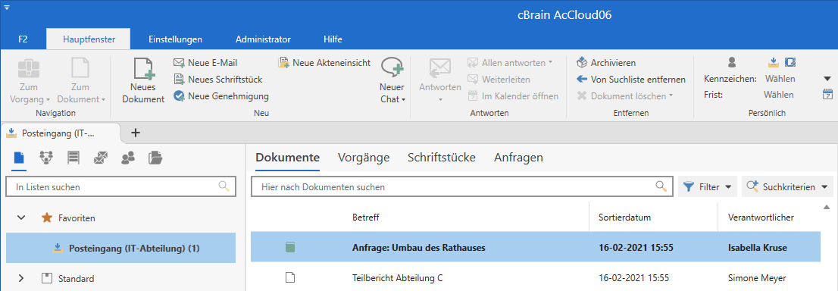Viewport: 838px width, 291px height.
Task: Click the Hier nach Dokumenten suchen field
Action: 462,187
